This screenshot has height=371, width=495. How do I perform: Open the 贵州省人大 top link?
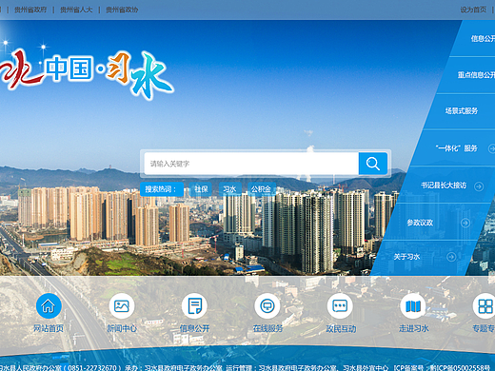click(76, 10)
